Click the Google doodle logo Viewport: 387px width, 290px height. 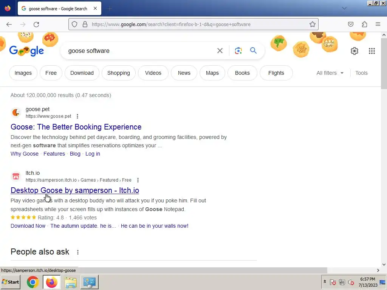27,51
